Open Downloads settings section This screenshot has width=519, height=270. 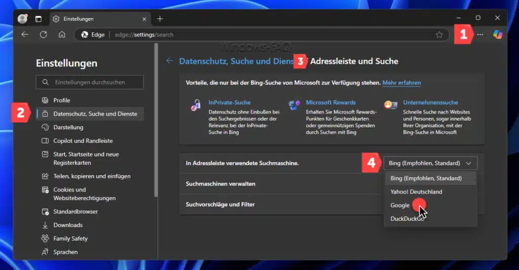pos(90,225)
